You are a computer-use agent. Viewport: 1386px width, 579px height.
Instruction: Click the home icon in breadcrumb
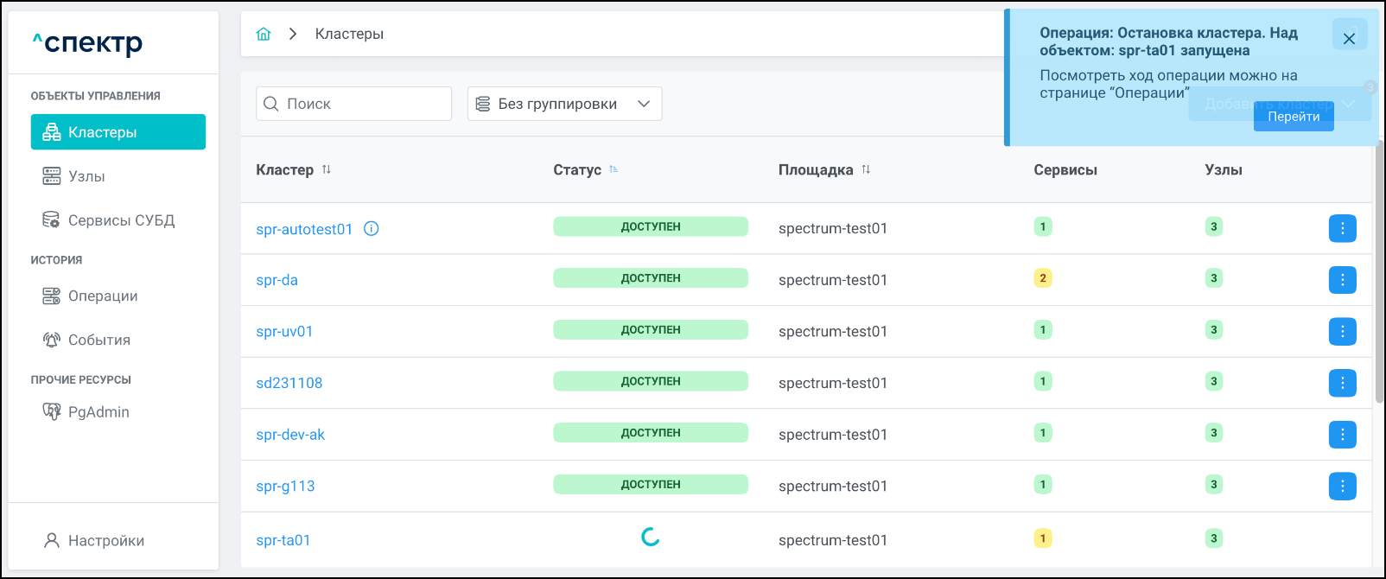(264, 34)
